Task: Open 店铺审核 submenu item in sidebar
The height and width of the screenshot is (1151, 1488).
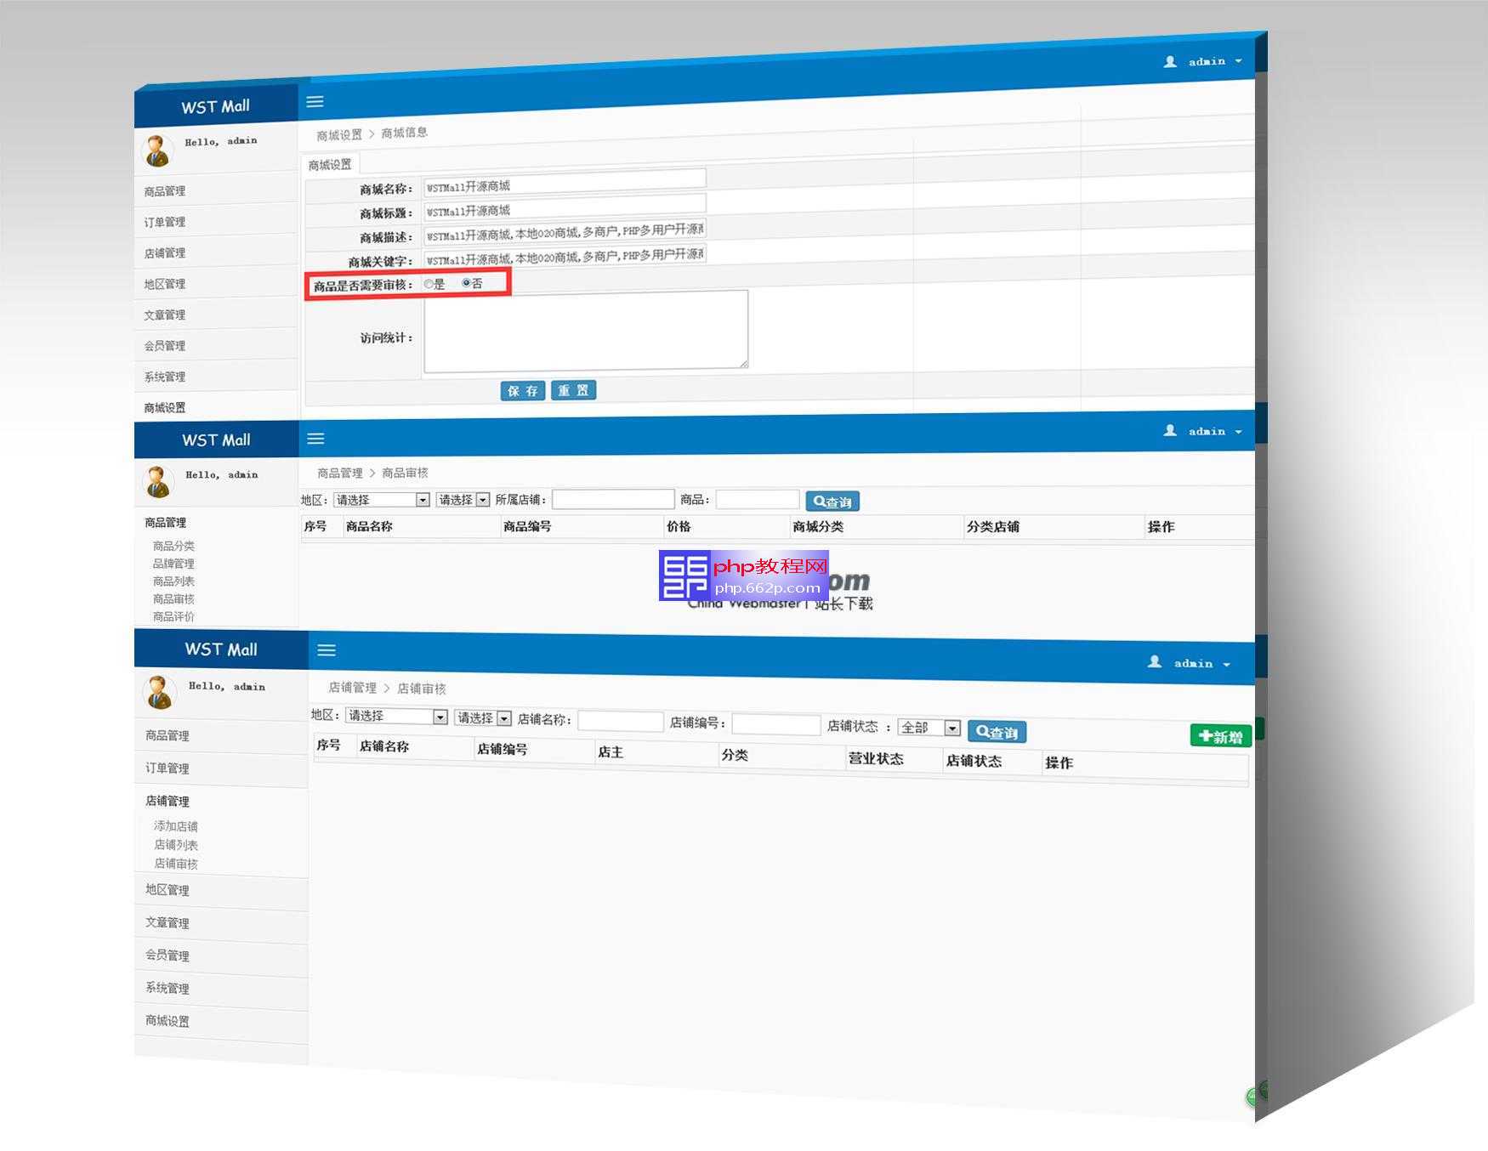Action: 176,864
